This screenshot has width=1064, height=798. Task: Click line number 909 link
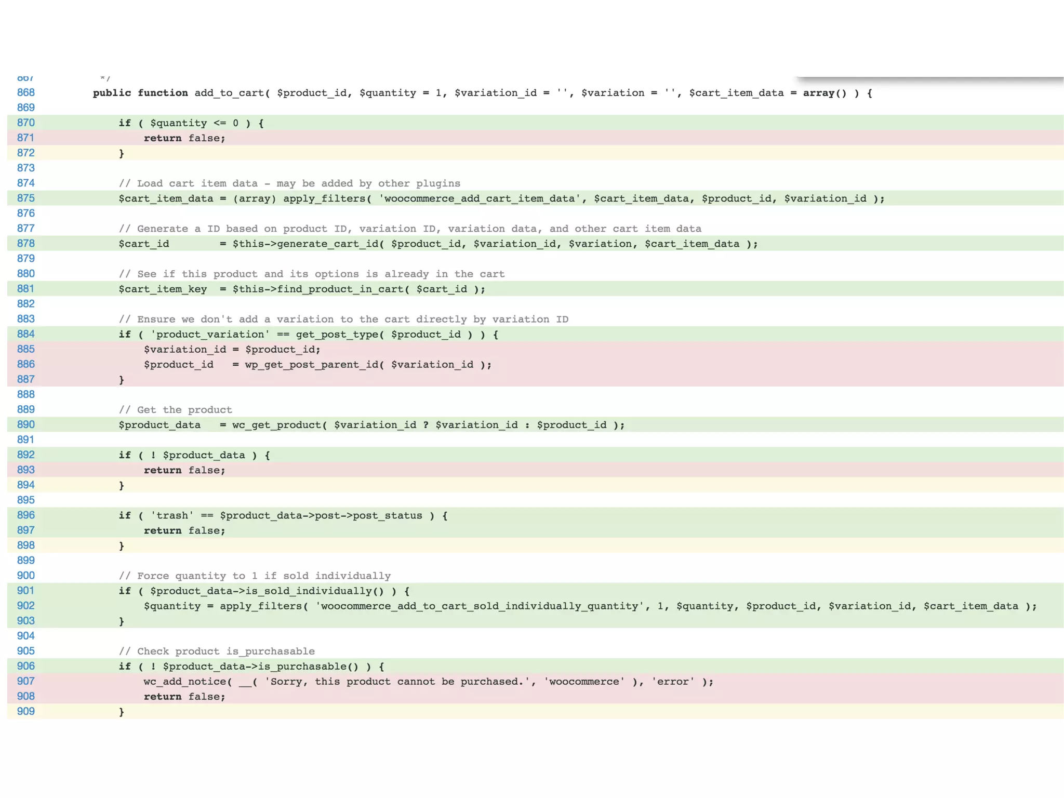25,711
